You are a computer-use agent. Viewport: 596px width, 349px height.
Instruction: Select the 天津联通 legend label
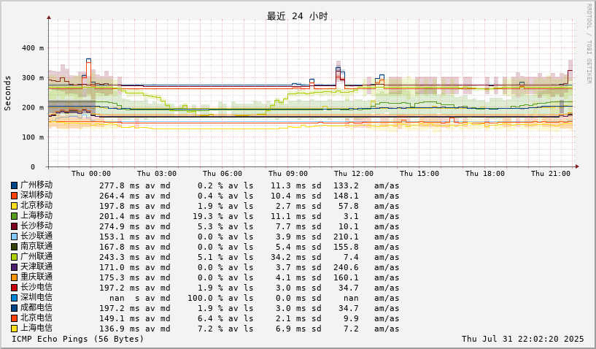point(36,267)
